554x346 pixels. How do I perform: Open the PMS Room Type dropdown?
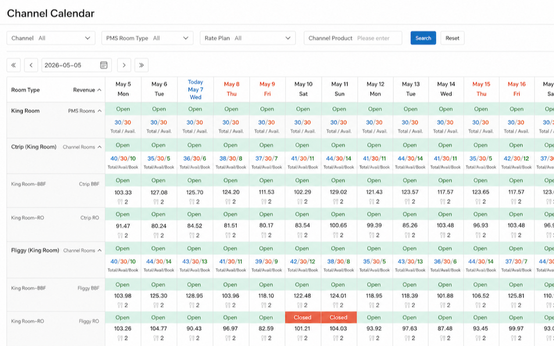(147, 38)
